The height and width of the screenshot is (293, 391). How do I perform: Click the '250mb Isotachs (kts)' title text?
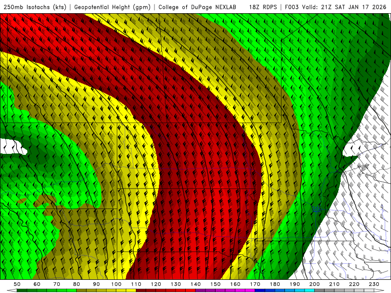click(35, 7)
